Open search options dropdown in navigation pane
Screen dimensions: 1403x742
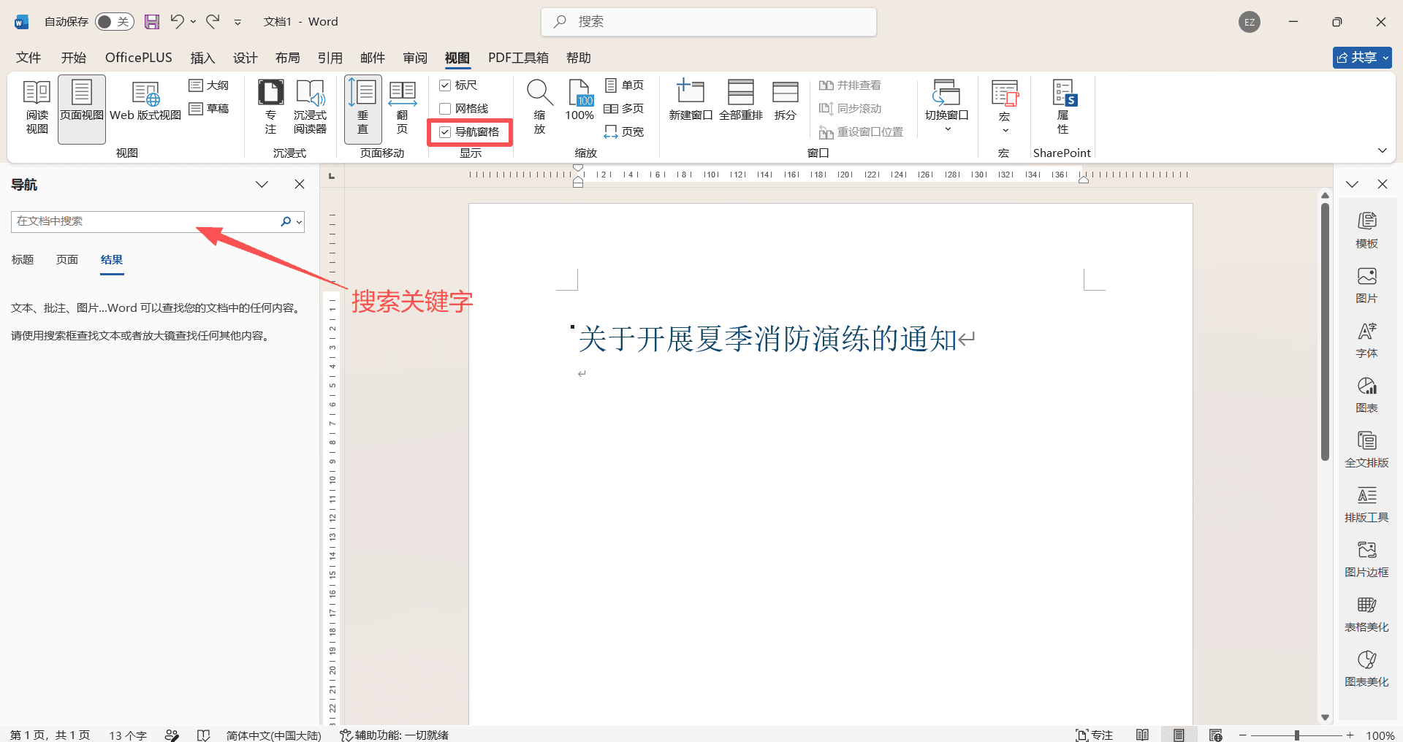click(x=300, y=222)
